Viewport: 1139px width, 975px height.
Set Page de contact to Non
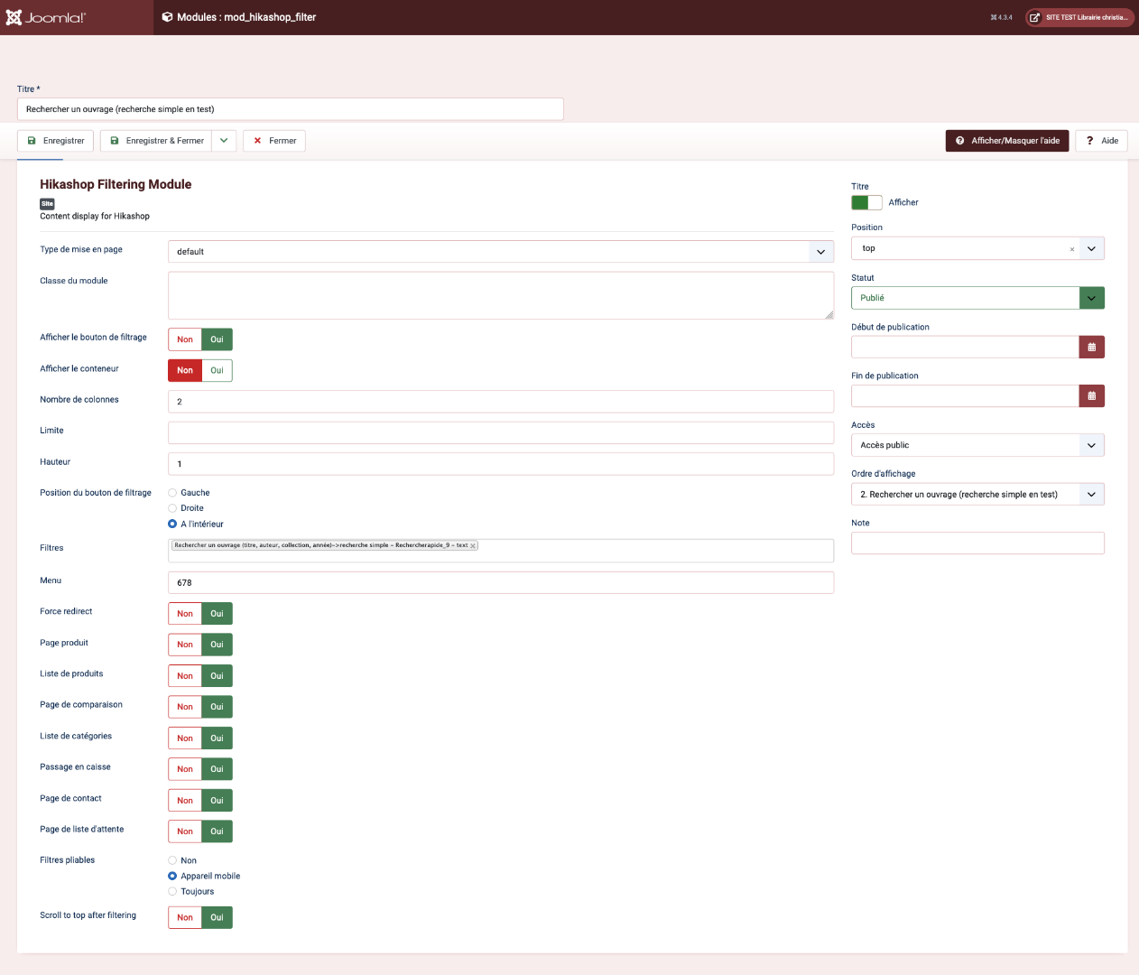tap(185, 801)
